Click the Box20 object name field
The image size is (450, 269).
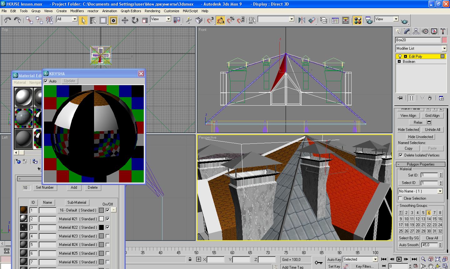point(418,40)
